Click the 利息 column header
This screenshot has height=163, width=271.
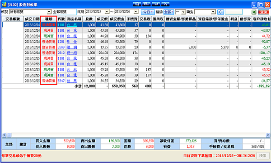[234, 19]
